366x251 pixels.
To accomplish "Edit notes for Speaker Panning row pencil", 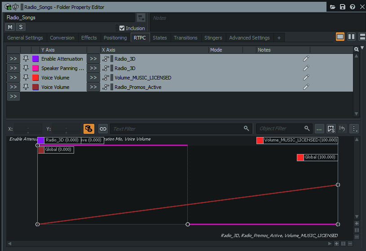I will (x=306, y=68).
